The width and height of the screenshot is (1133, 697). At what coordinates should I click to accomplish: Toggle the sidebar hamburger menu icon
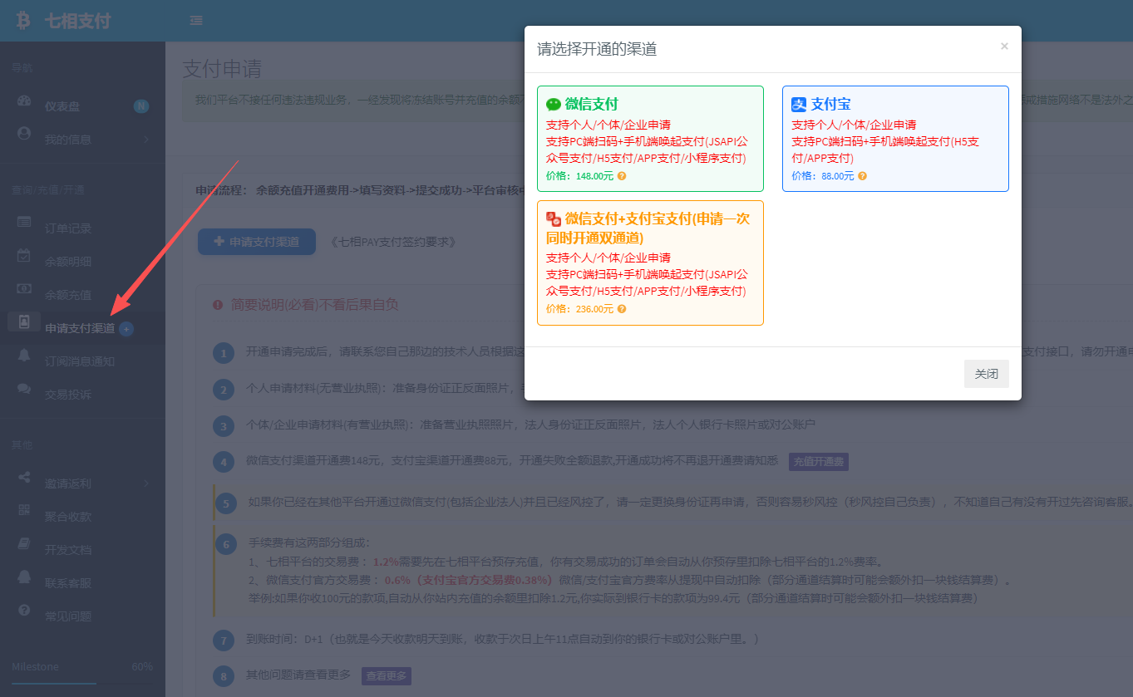pos(196,21)
